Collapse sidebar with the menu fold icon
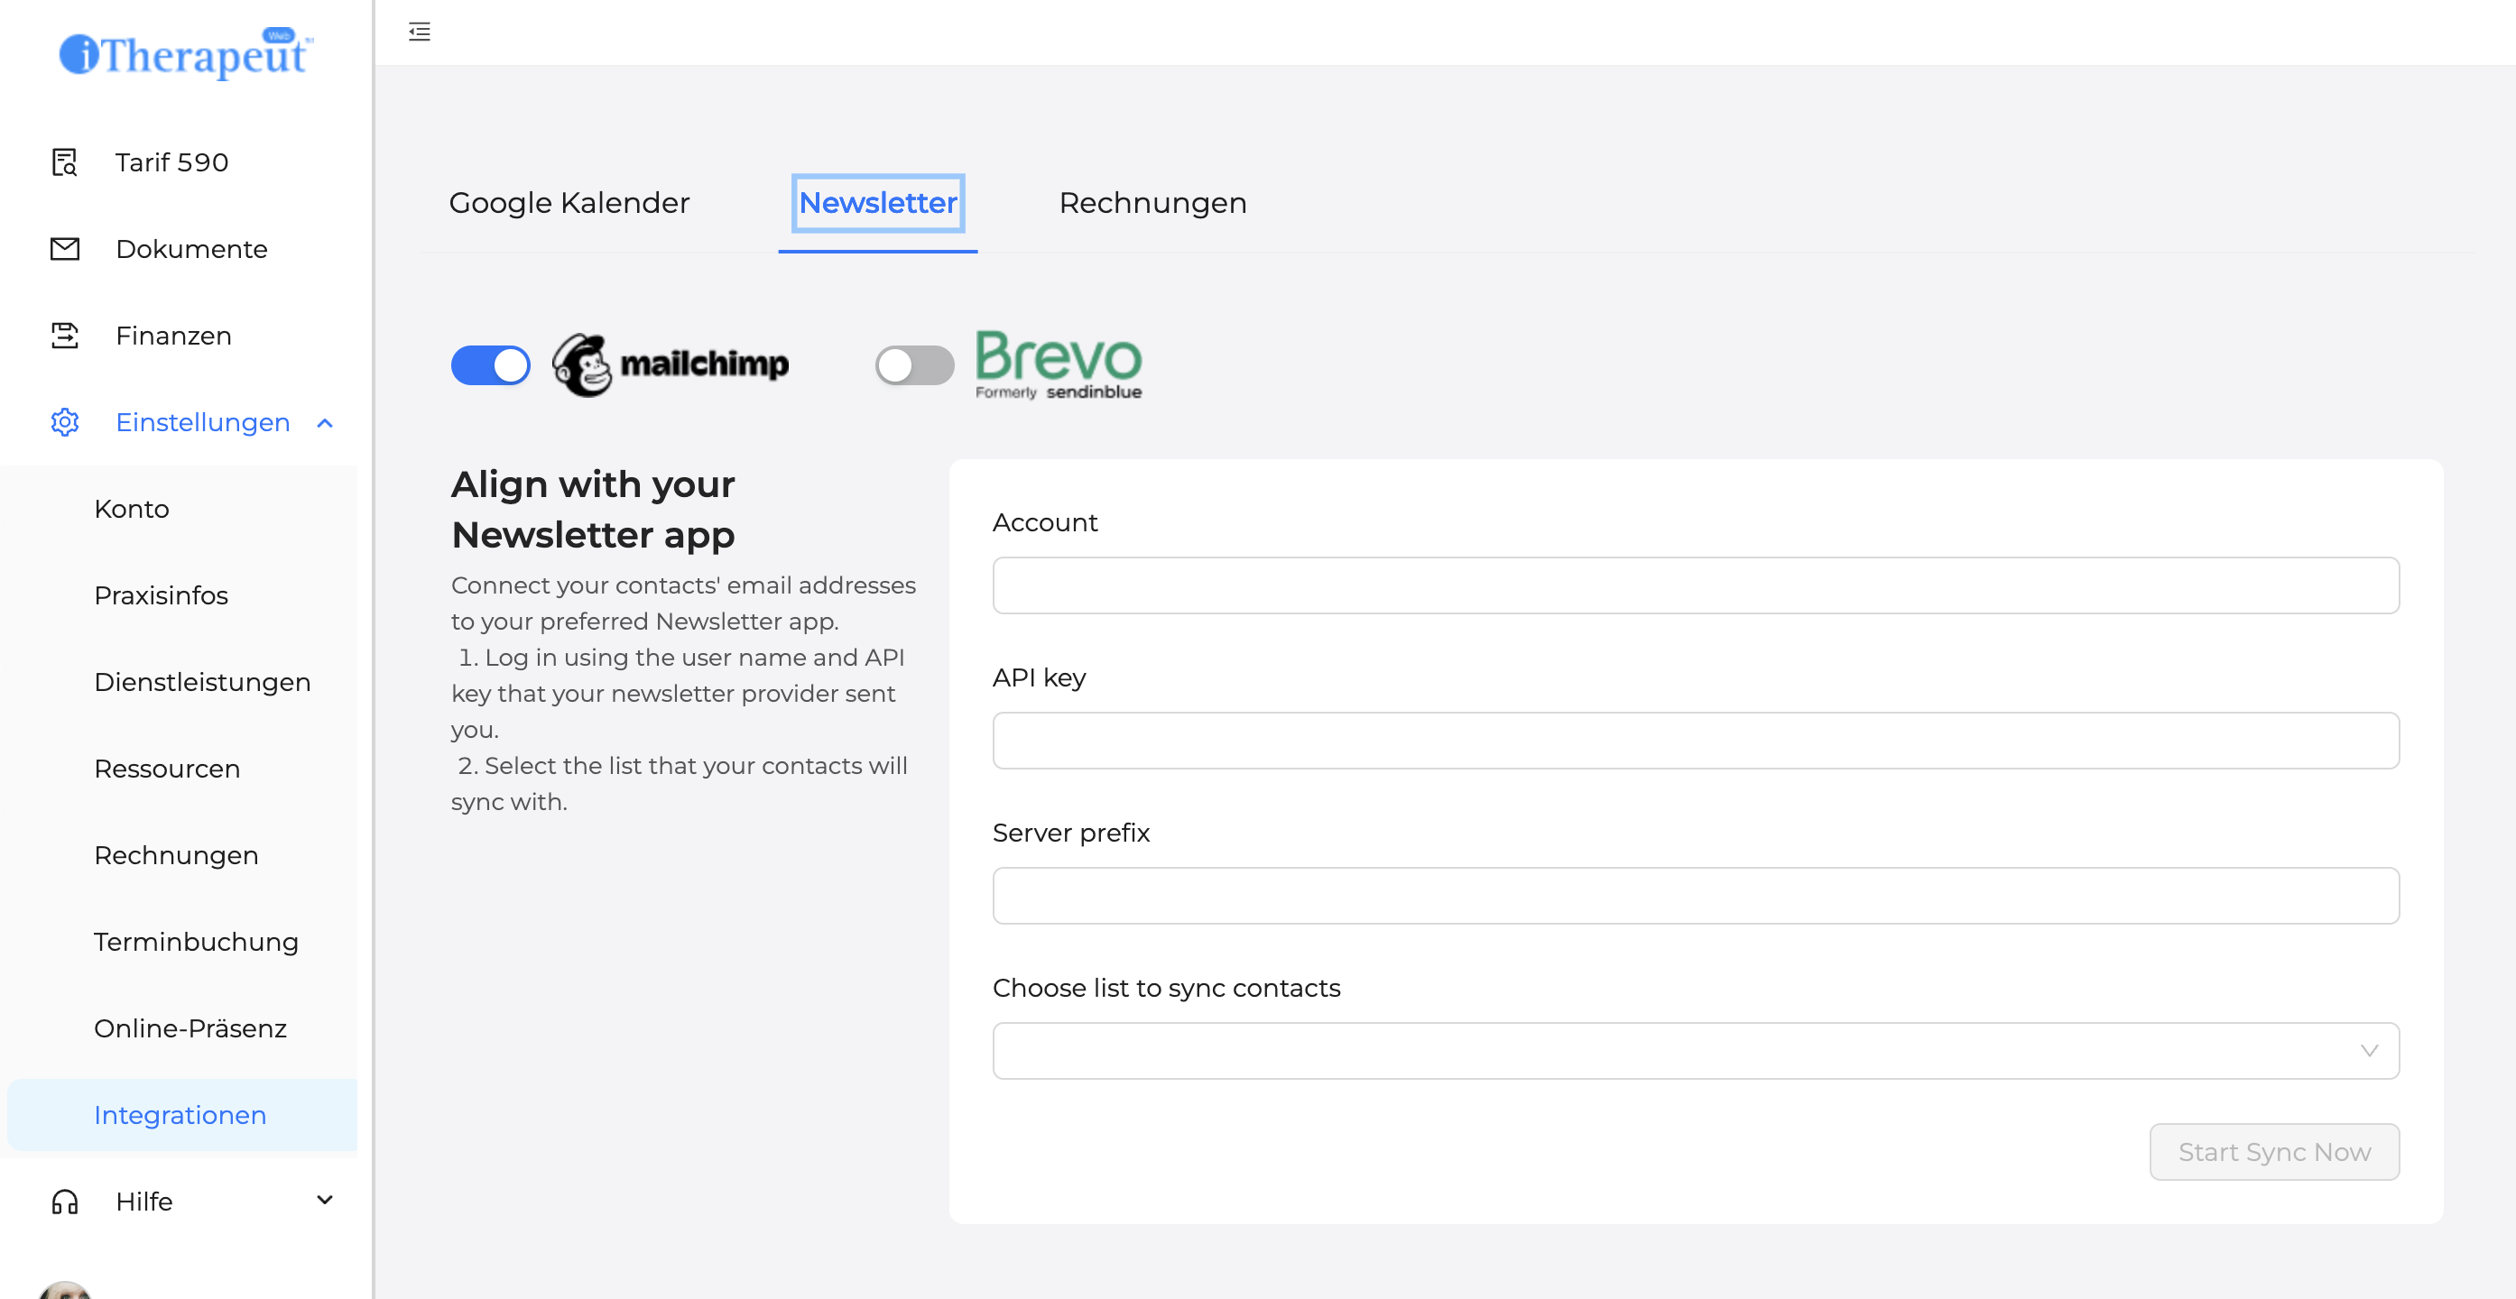 (419, 32)
